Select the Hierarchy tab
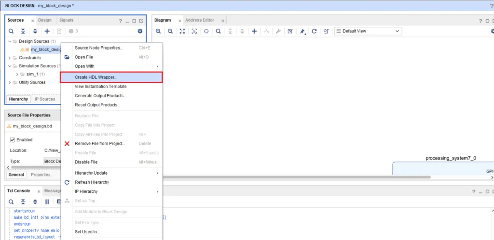This screenshot has width=494, height=240. pyautogui.click(x=18, y=99)
